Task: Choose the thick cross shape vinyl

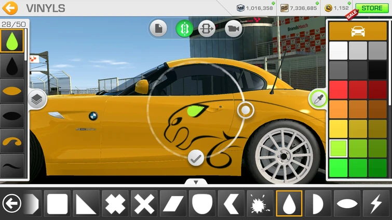Action: 115,203
